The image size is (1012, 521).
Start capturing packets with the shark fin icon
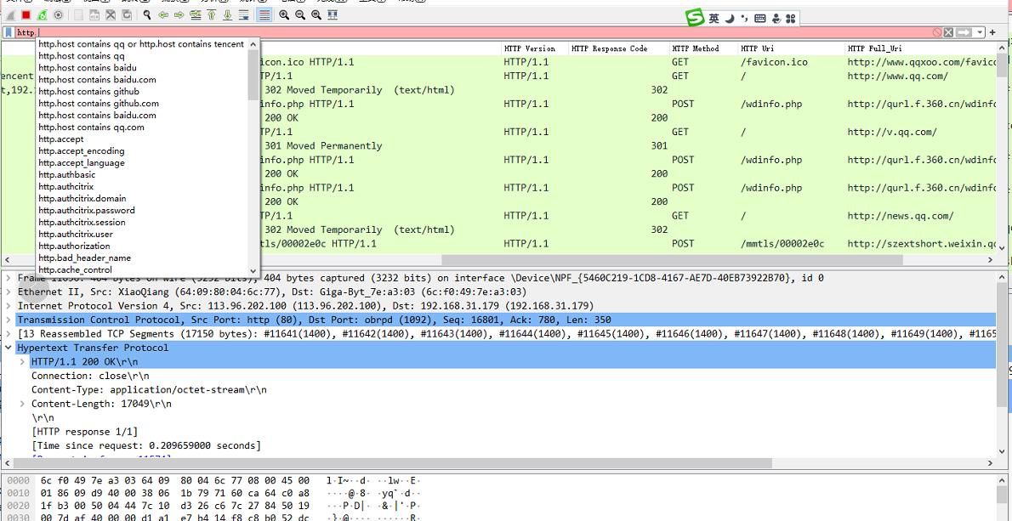click(x=10, y=14)
